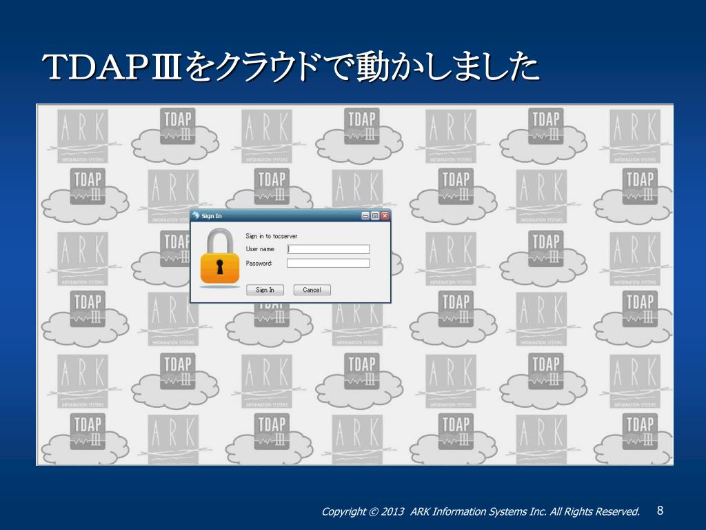Minimize the Sign In dialog

(x=365, y=216)
